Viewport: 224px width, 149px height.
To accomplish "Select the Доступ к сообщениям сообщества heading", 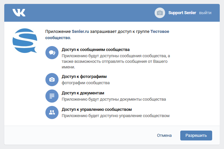I will [93, 50].
